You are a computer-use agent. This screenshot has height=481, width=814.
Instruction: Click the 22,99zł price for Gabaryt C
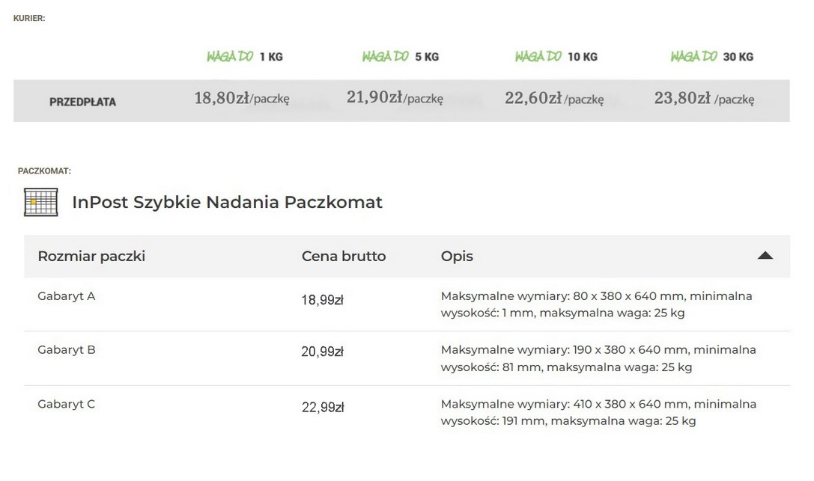pyautogui.click(x=323, y=407)
